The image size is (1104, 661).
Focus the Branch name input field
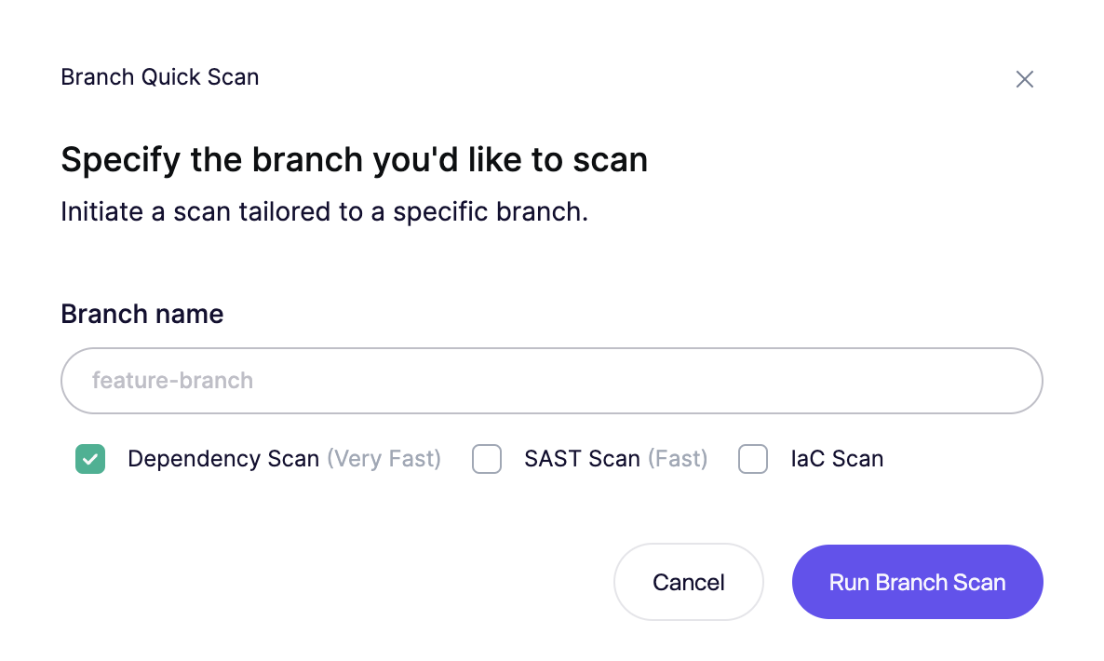point(551,381)
